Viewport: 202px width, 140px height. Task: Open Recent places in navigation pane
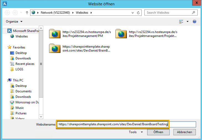(x=25, y=64)
